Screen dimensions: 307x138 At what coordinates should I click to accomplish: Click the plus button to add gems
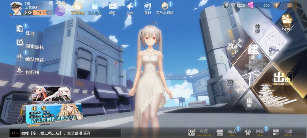[x=276, y=5]
